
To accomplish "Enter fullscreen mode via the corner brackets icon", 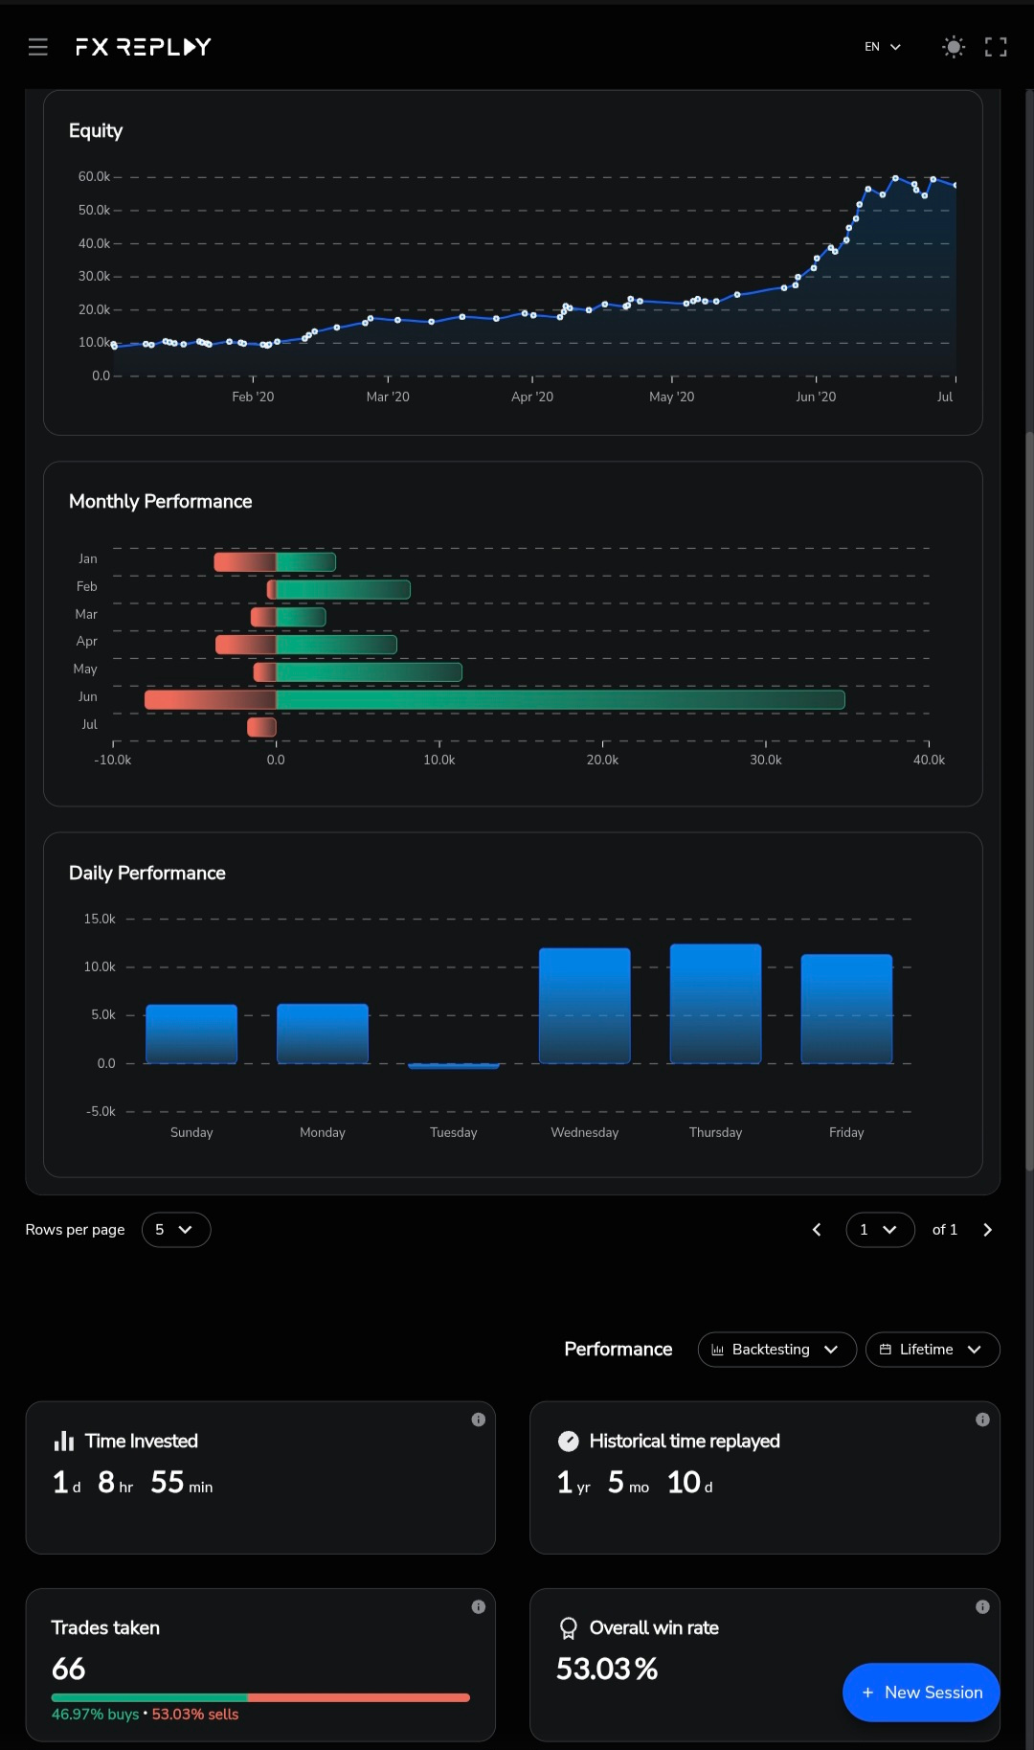I will coord(996,47).
